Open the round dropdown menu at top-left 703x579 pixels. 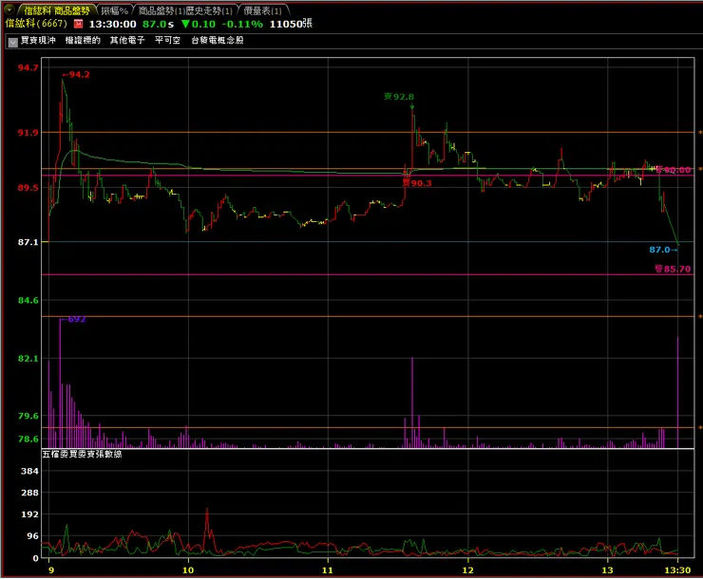coord(9,9)
